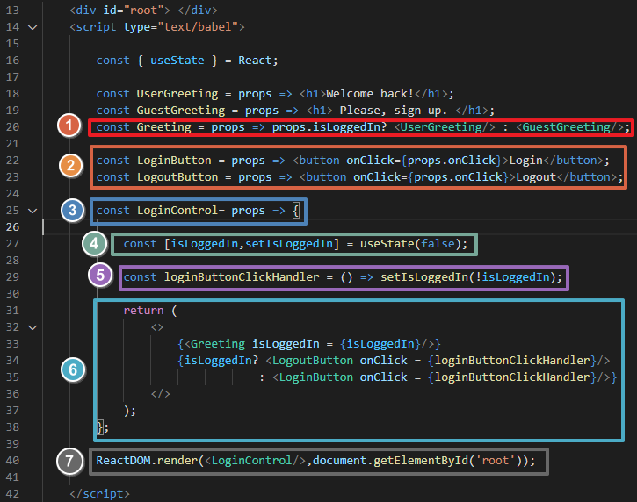The width and height of the screenshot is (637, 502).
Task: Click line number 31 in the gutter
Action: (x=12, y=311)
